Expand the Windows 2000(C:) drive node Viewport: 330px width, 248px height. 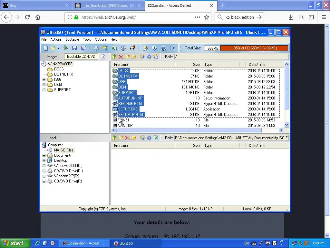click(x=44, y=166)
